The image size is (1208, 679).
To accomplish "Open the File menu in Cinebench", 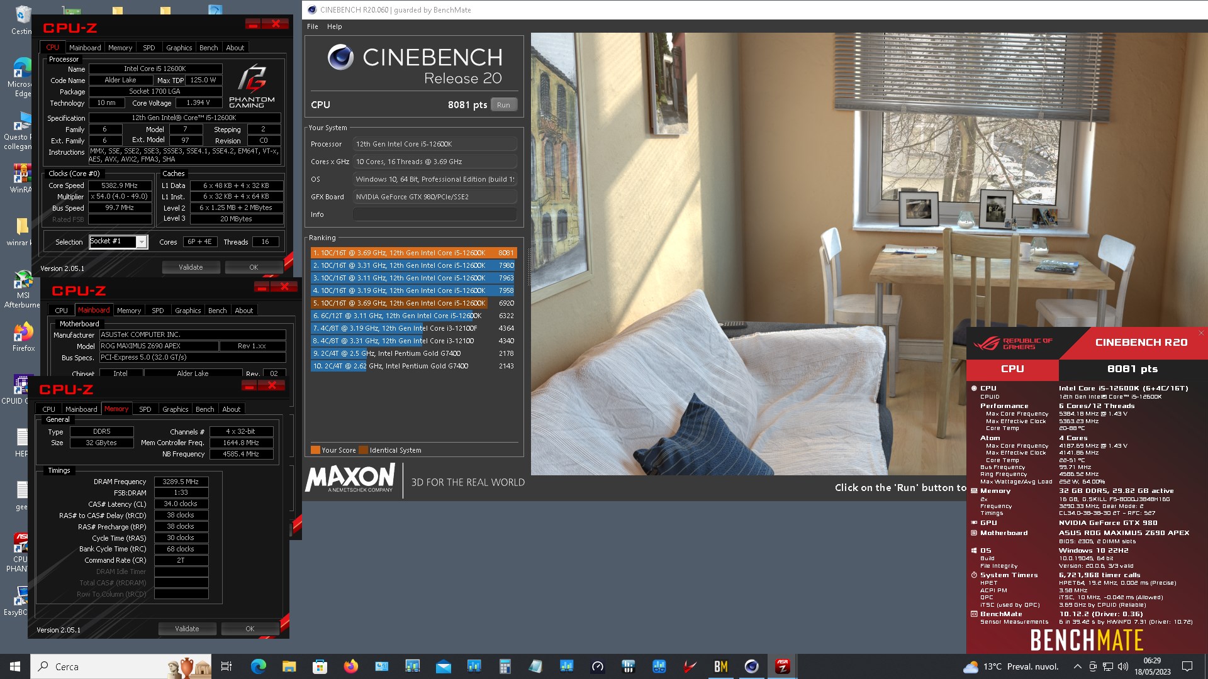I will (x=313, y=26).
